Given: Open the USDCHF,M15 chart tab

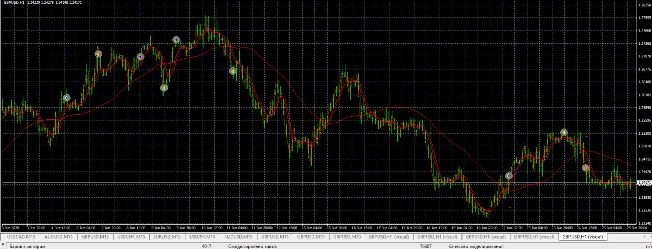Looking at the screenshot, I should tap(131, 237).
